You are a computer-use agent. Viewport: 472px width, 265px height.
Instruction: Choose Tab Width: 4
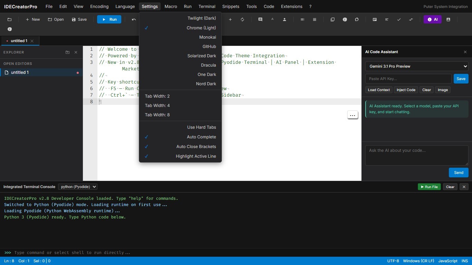pyautogui.click(x=180, y=106)
